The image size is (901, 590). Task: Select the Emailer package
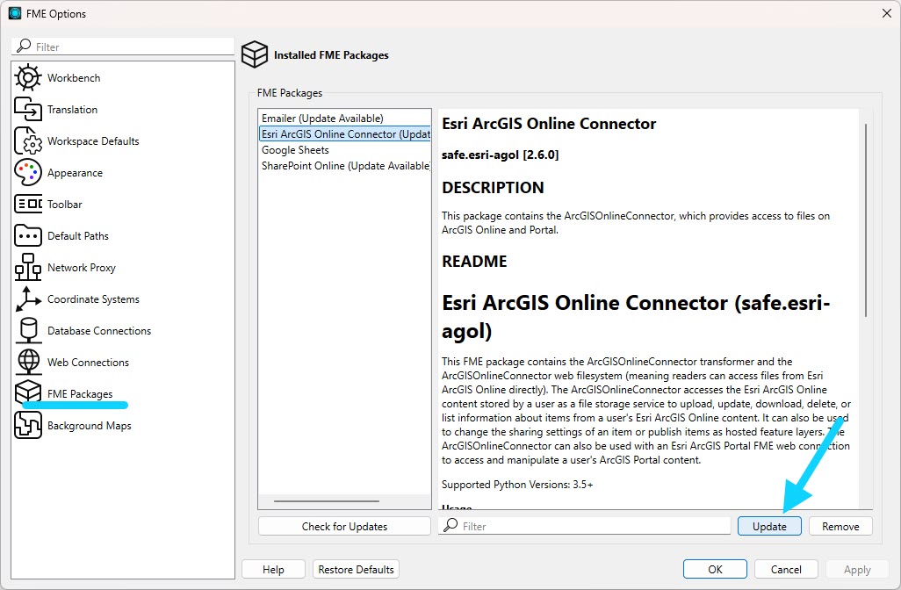(x=344, y=118)
